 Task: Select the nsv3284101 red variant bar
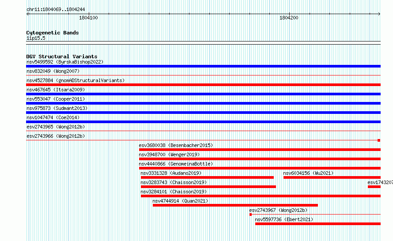(x=261, y=196)
